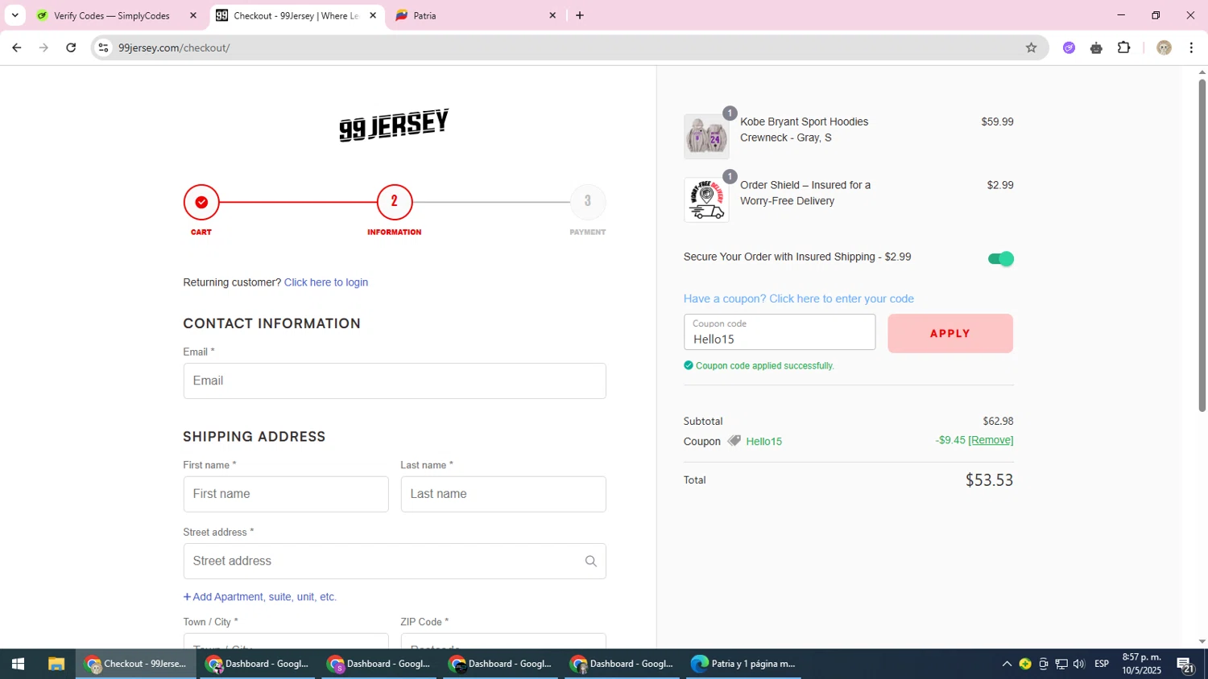
Task: Focus the First name field
Action: click(286, 494)
